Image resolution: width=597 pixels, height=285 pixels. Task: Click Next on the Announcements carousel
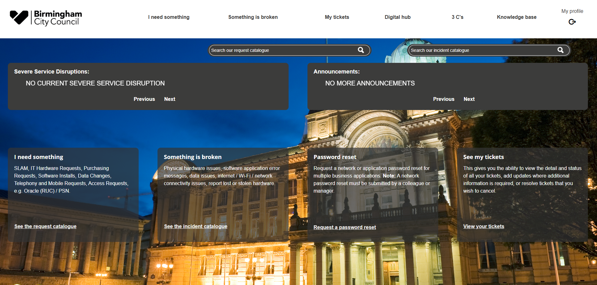[469, 99]
